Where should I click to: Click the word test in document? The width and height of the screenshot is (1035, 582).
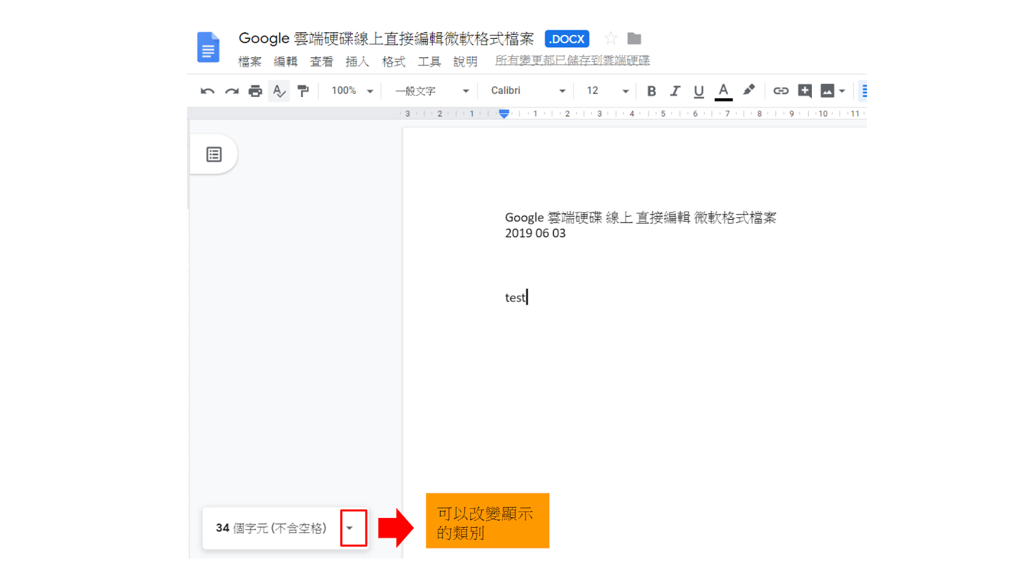pyautogui.click(x=515, y=297)
